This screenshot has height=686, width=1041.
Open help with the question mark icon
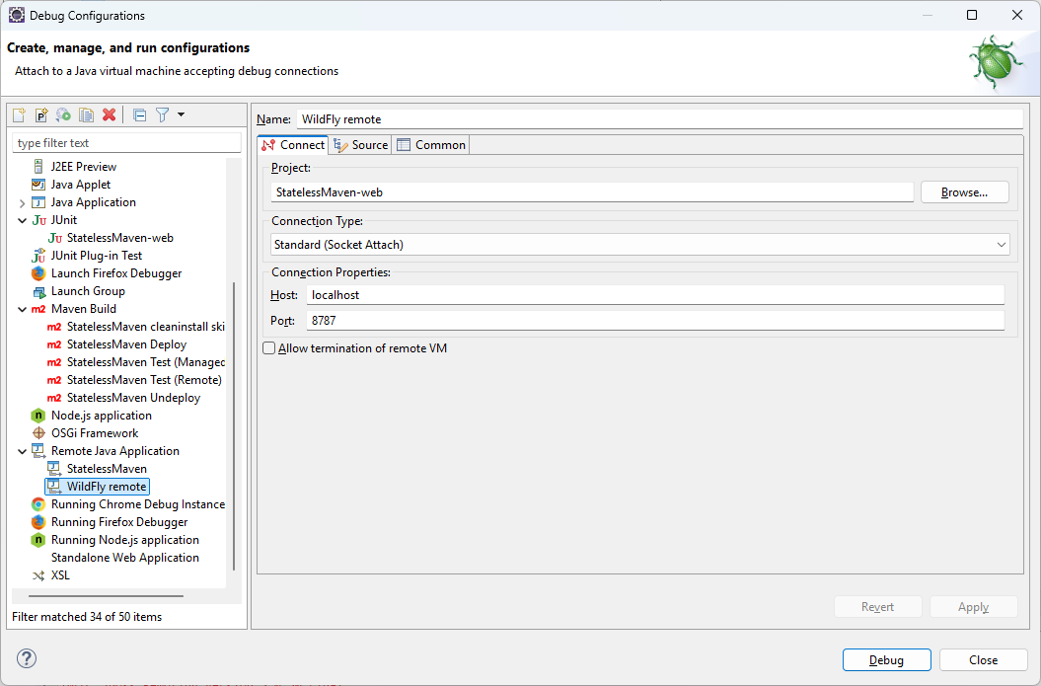[27, 659]
